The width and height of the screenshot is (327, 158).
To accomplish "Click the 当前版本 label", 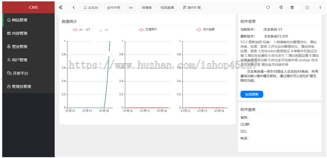I will 247,29.
